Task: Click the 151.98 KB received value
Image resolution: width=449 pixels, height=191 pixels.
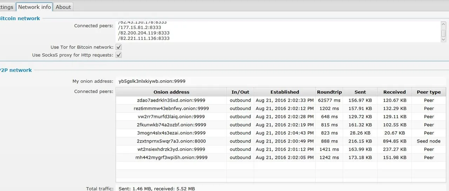Action: [394, 157]
